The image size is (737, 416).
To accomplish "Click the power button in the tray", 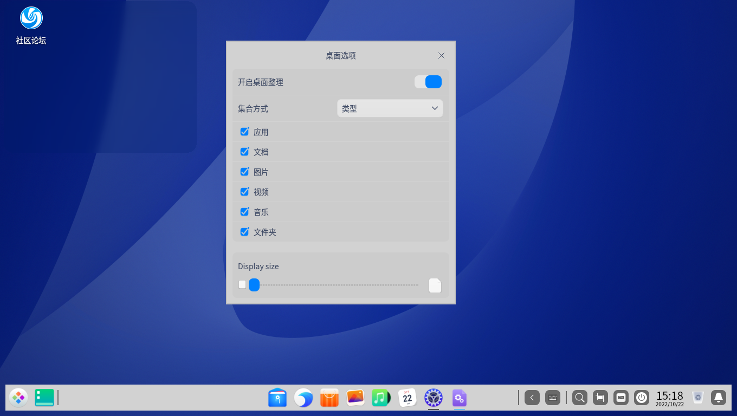I will (642, 398).
